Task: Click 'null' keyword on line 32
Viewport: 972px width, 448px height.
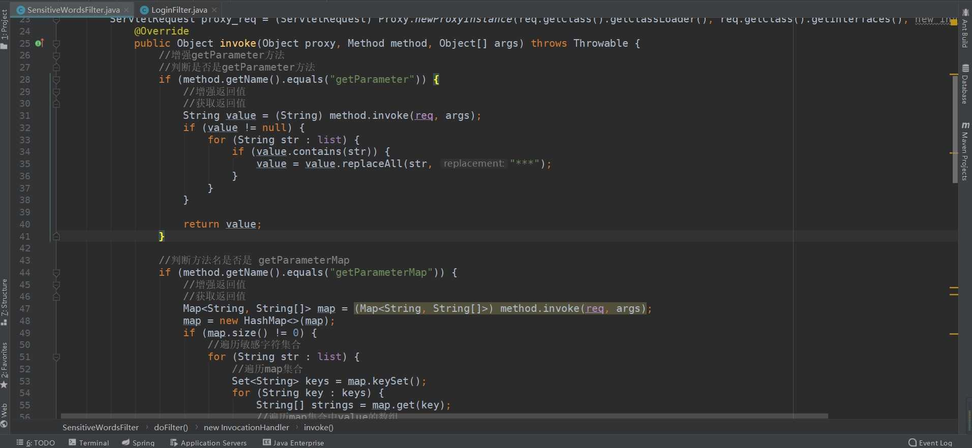Action: [275, 128]
